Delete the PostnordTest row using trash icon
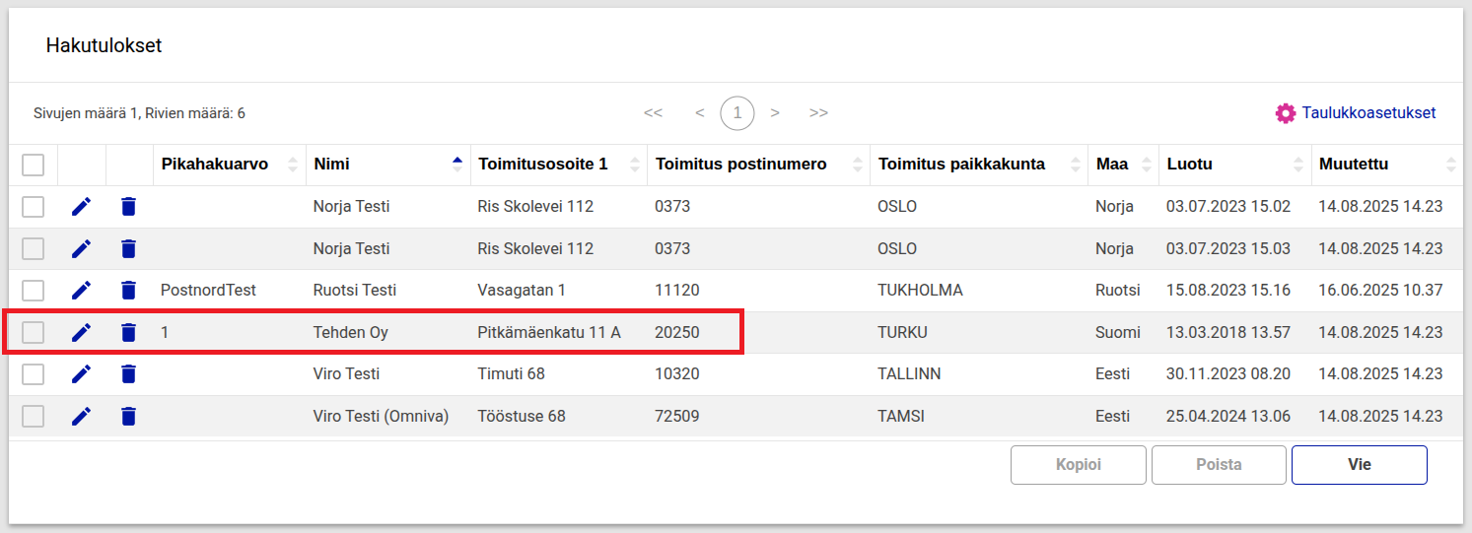Image resolution: width=1472 pixels, height=533 pixels. tap(128, 291)
